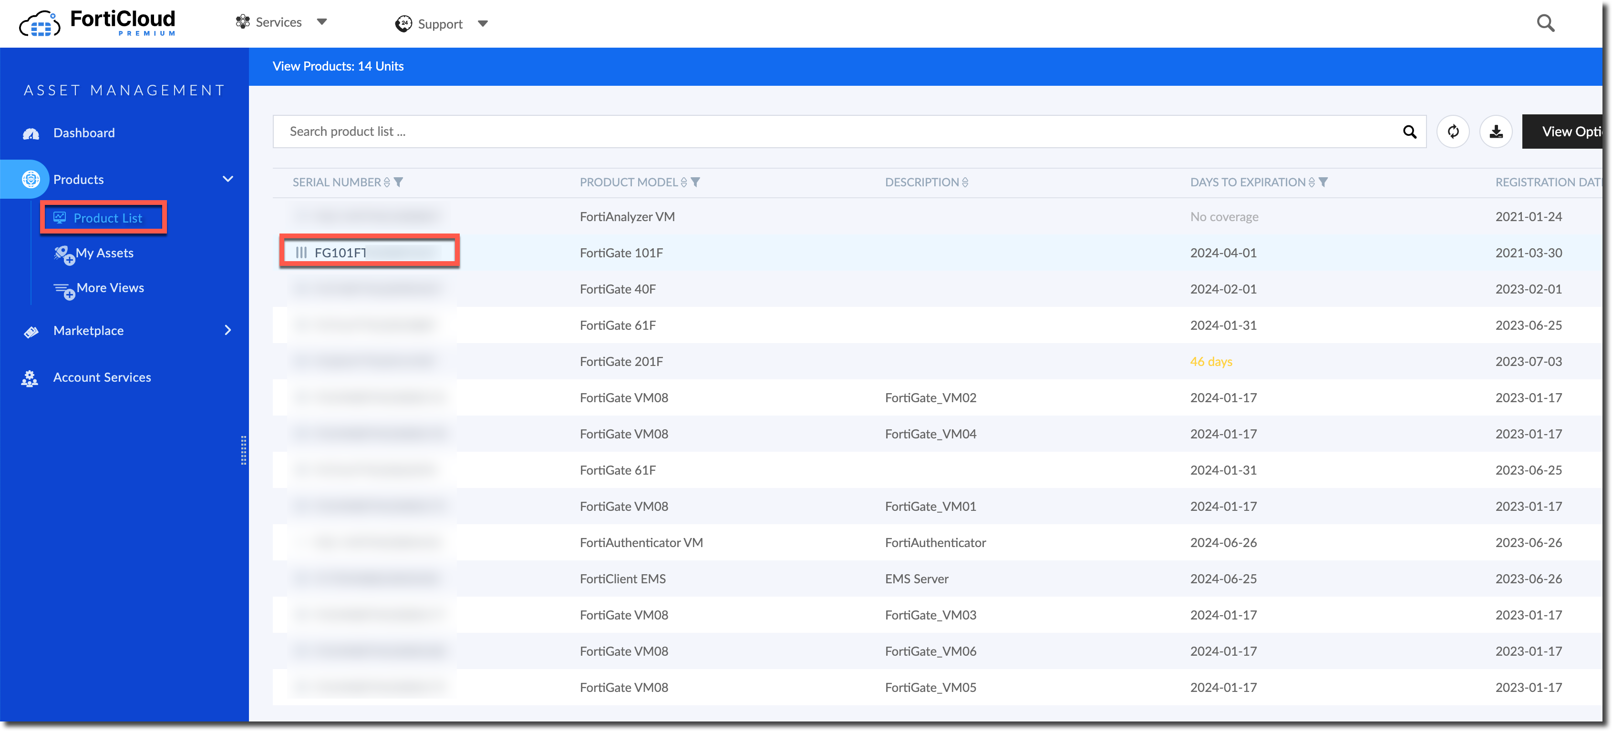Open the Support dropdown menu
Viewport: 1612px width, 731px height.
click(x=441, y=24)
